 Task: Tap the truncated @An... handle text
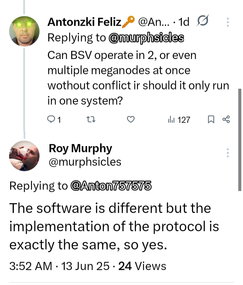[154, 22]
